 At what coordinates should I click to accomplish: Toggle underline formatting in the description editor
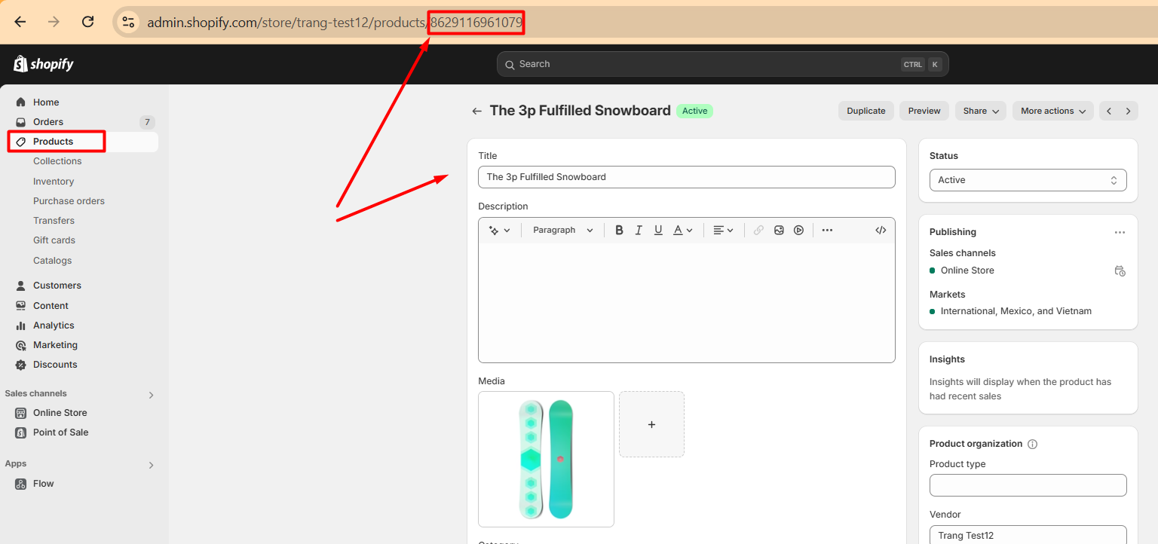click(x=658, y=231)
